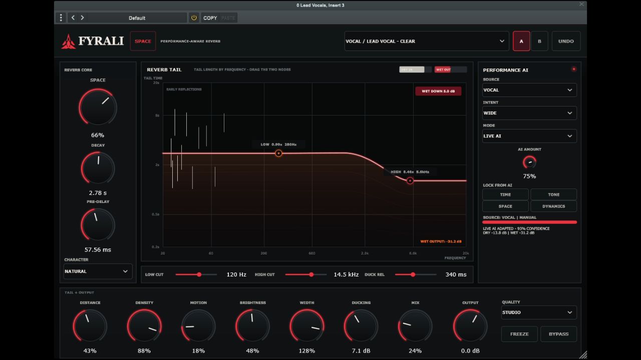Screen dimensions: 641x360
Task: Click the PRE-DELAY knob
Action: [98, 225]
